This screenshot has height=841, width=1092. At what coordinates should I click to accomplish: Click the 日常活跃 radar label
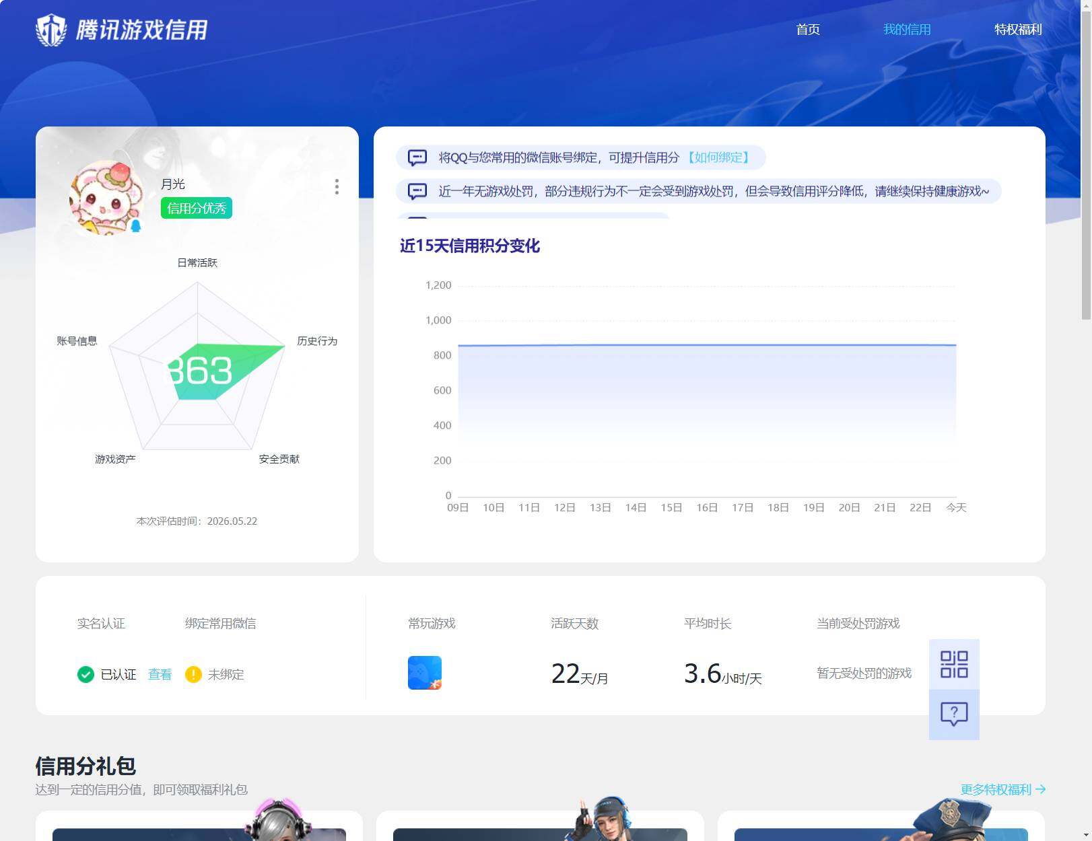pyautogui.click(x=197, y=262)
